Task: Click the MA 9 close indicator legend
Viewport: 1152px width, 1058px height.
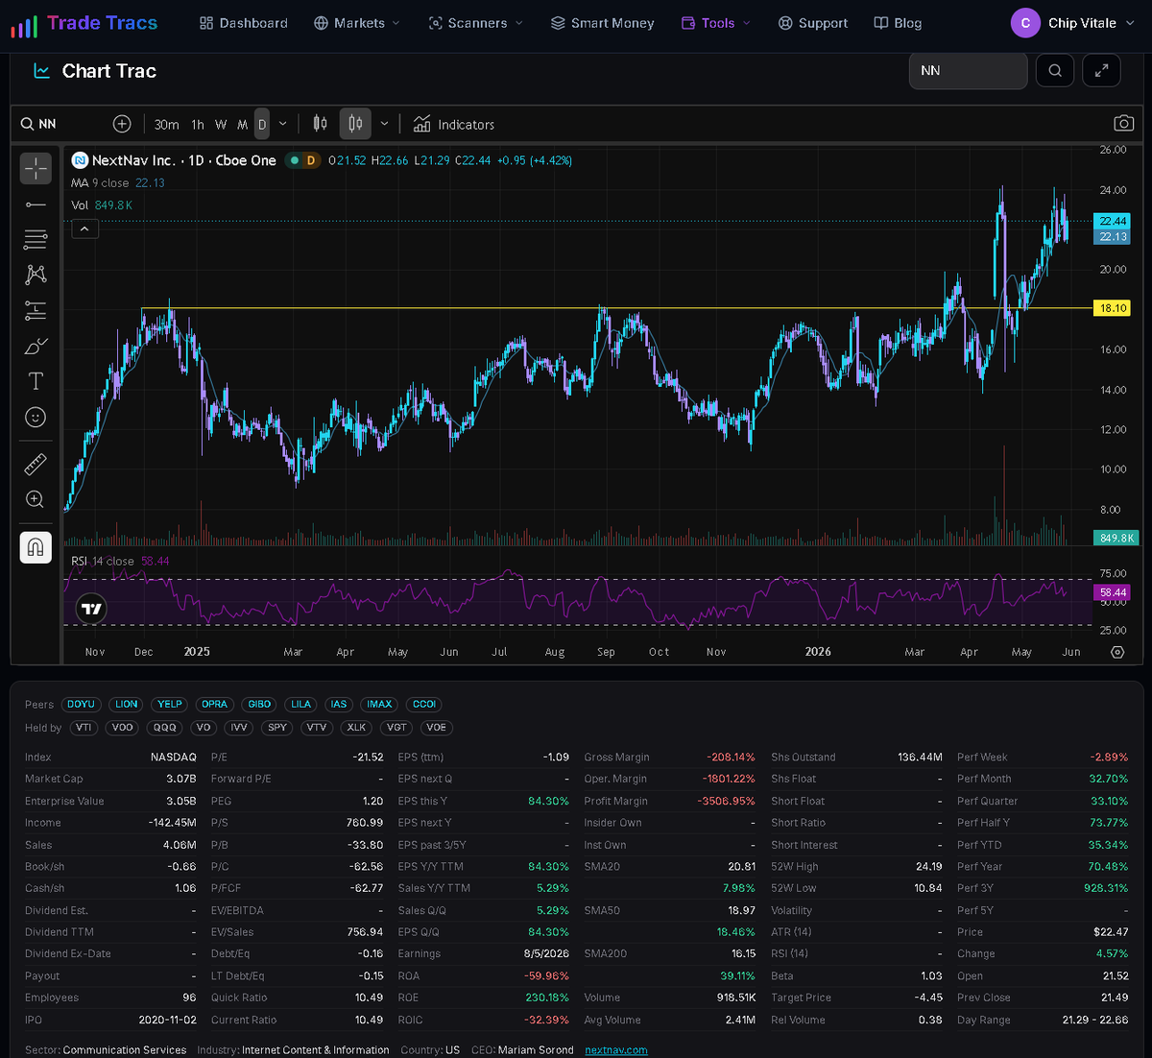Action: (118, 182)
